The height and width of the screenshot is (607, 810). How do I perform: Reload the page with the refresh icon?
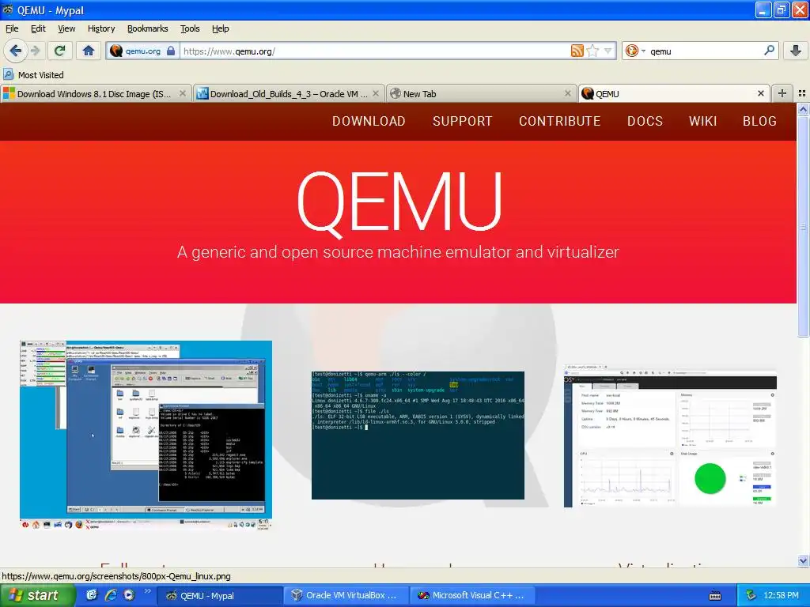pos(60,51)
